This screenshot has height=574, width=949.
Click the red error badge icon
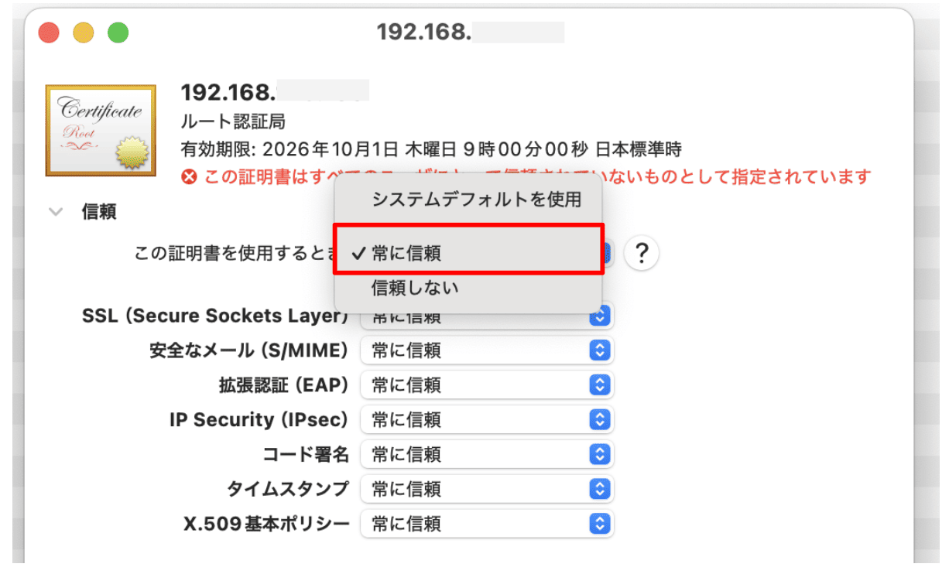tap(190, 176)
